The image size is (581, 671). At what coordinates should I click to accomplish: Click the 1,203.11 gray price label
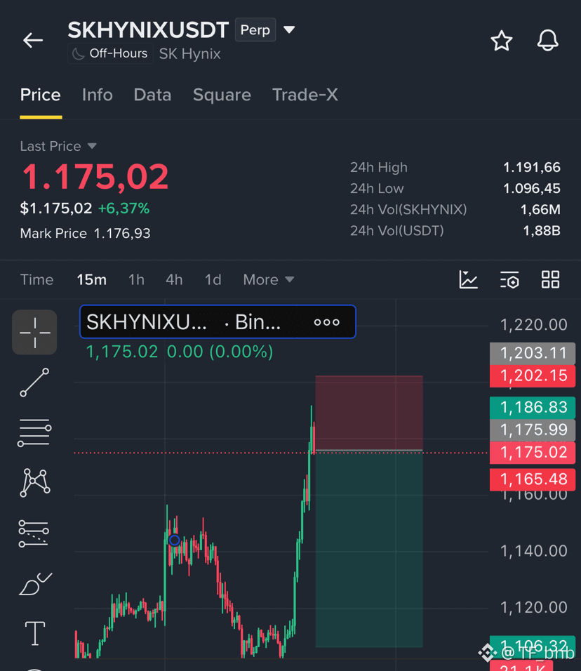pyautogui.click(x=532, y=354)
